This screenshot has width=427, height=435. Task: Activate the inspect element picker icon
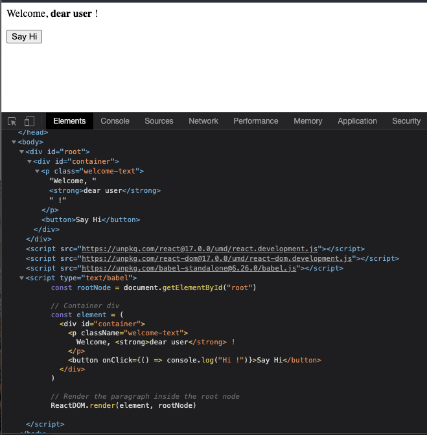[x=12, y=121]
